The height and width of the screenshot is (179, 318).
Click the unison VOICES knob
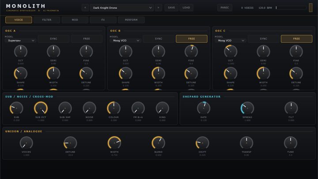[x=26, y=143]
